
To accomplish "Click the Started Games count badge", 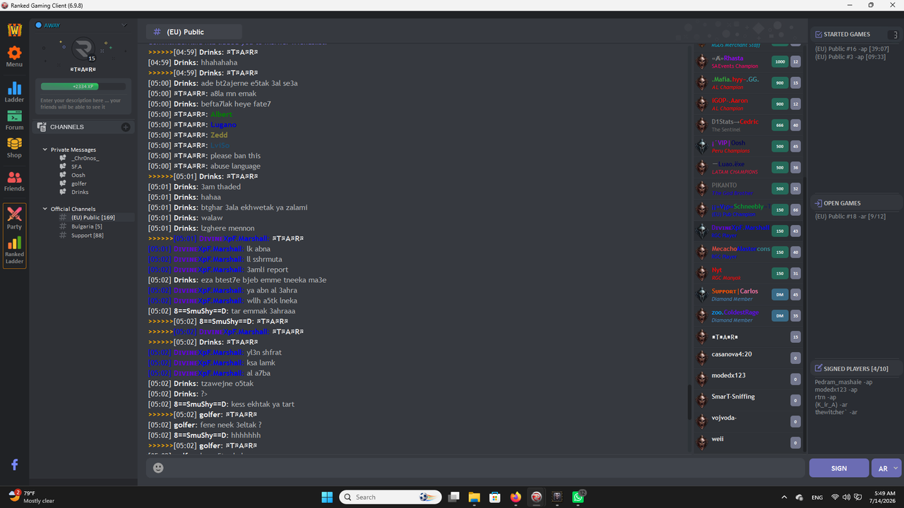I will click(x=896, y=35).
